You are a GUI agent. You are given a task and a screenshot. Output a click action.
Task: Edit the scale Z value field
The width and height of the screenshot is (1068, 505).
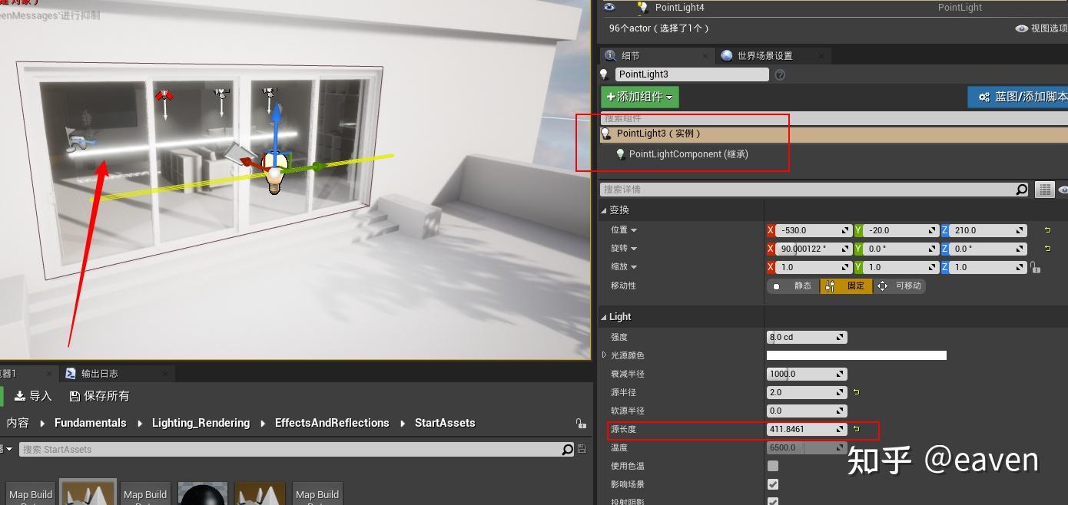point(988,267)
